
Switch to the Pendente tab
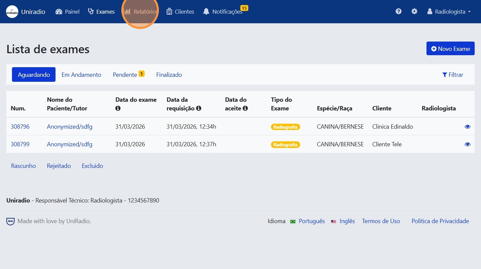125,75
